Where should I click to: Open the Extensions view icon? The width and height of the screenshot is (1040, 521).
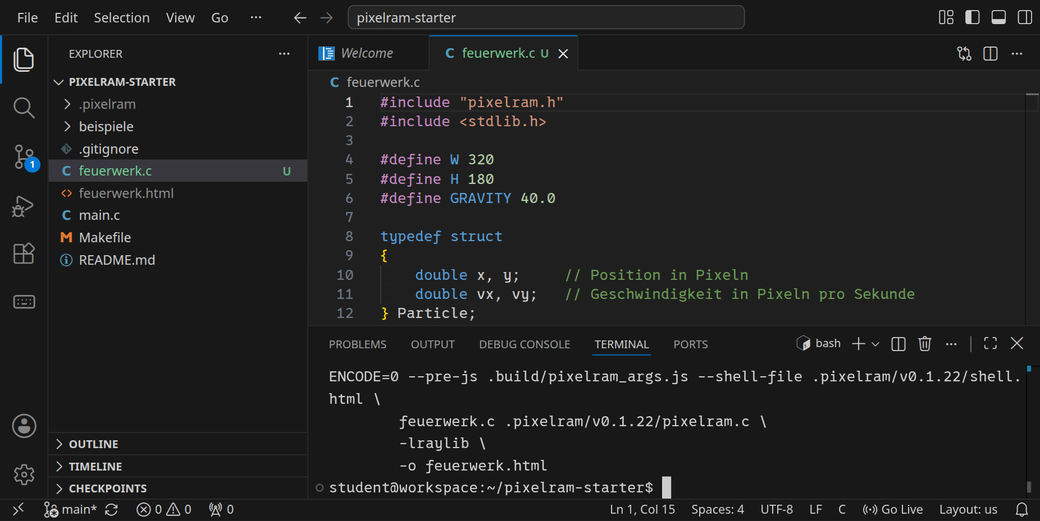(24, 253)
